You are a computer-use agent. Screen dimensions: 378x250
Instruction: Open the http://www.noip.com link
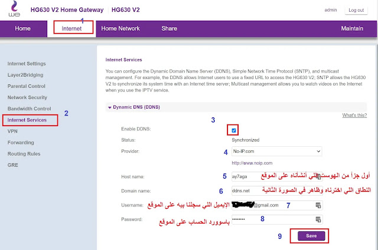252,163
